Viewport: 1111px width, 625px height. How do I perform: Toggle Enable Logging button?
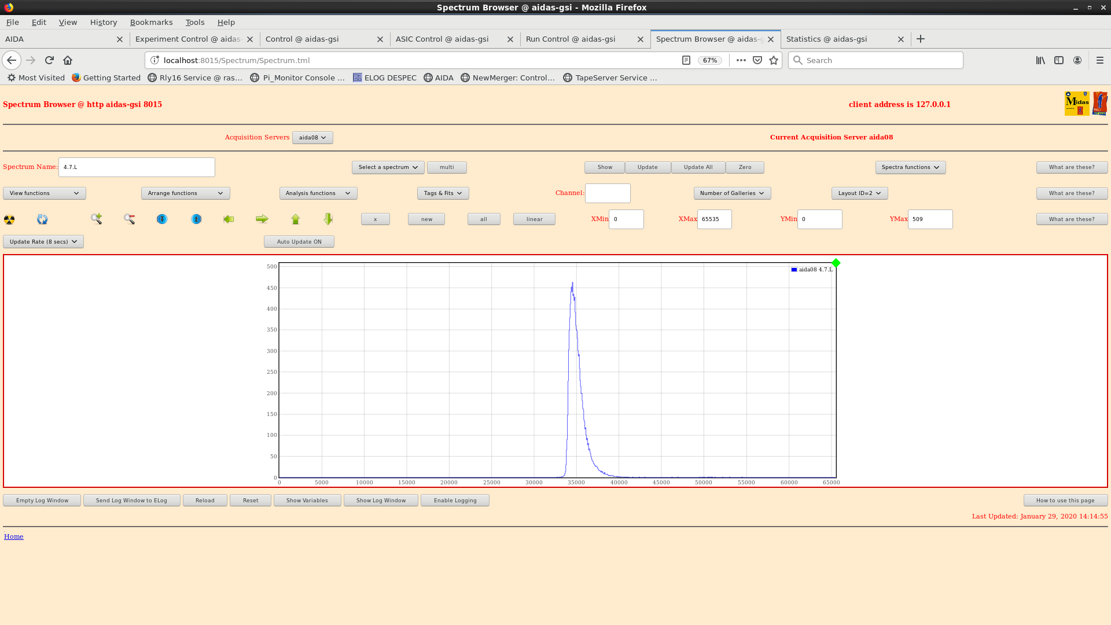[455, 501]
